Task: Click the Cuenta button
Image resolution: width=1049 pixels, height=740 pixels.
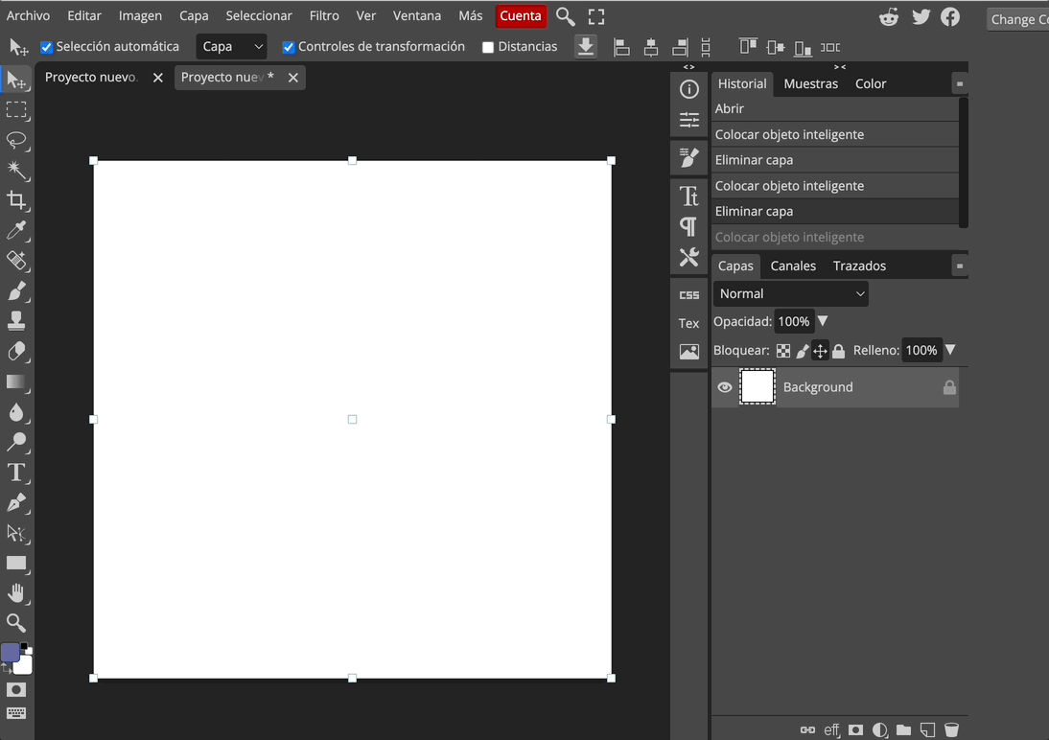Action: (x=521, y=15)
